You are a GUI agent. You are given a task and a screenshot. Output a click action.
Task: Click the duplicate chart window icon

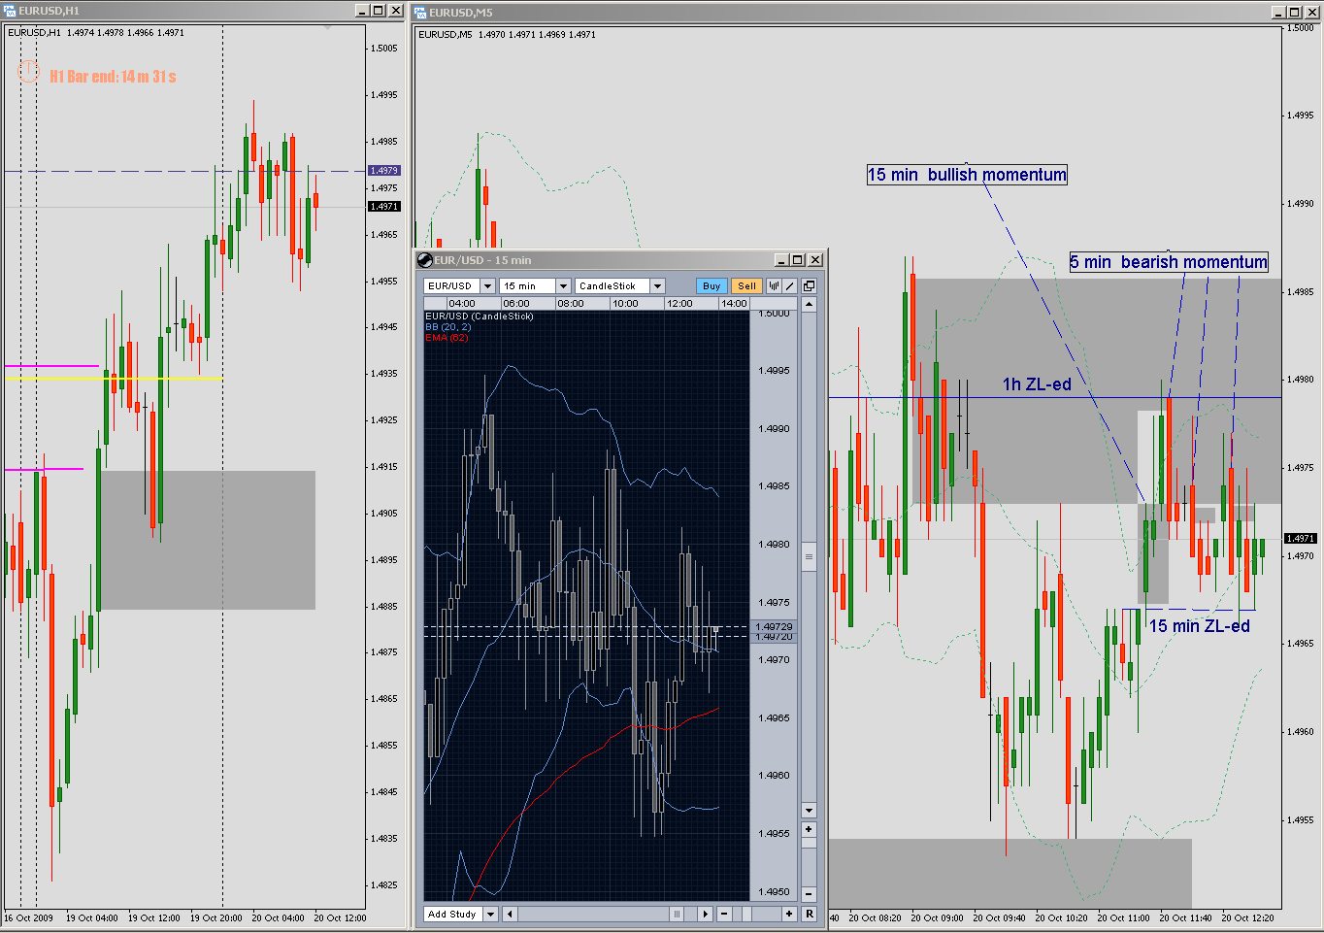811,285
